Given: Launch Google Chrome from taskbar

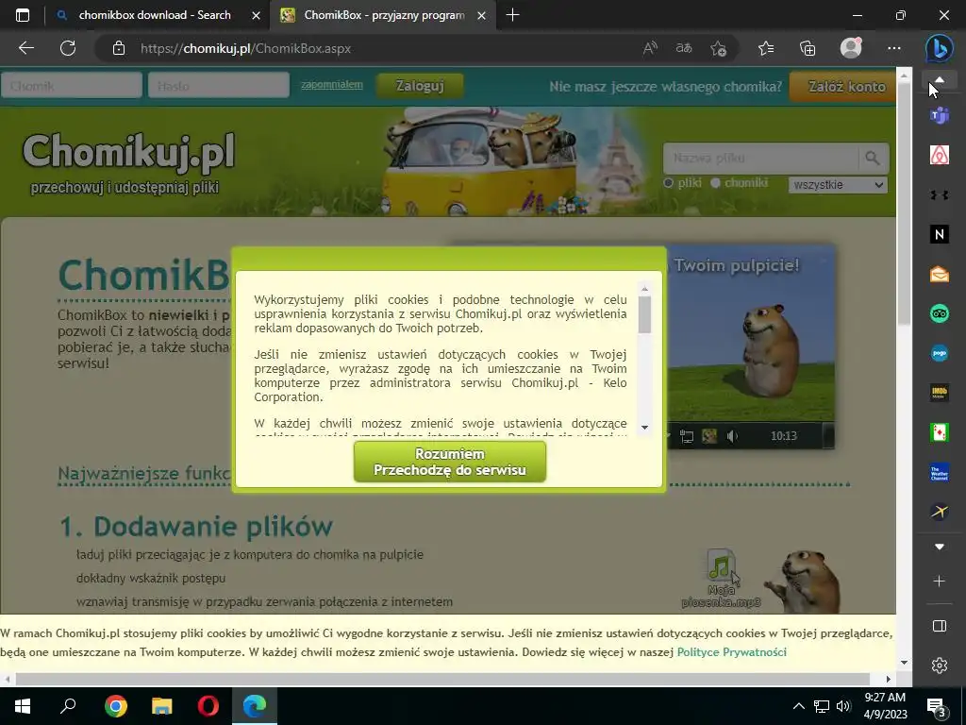Looking at the screenshot, I should click(x=116, y=706).
